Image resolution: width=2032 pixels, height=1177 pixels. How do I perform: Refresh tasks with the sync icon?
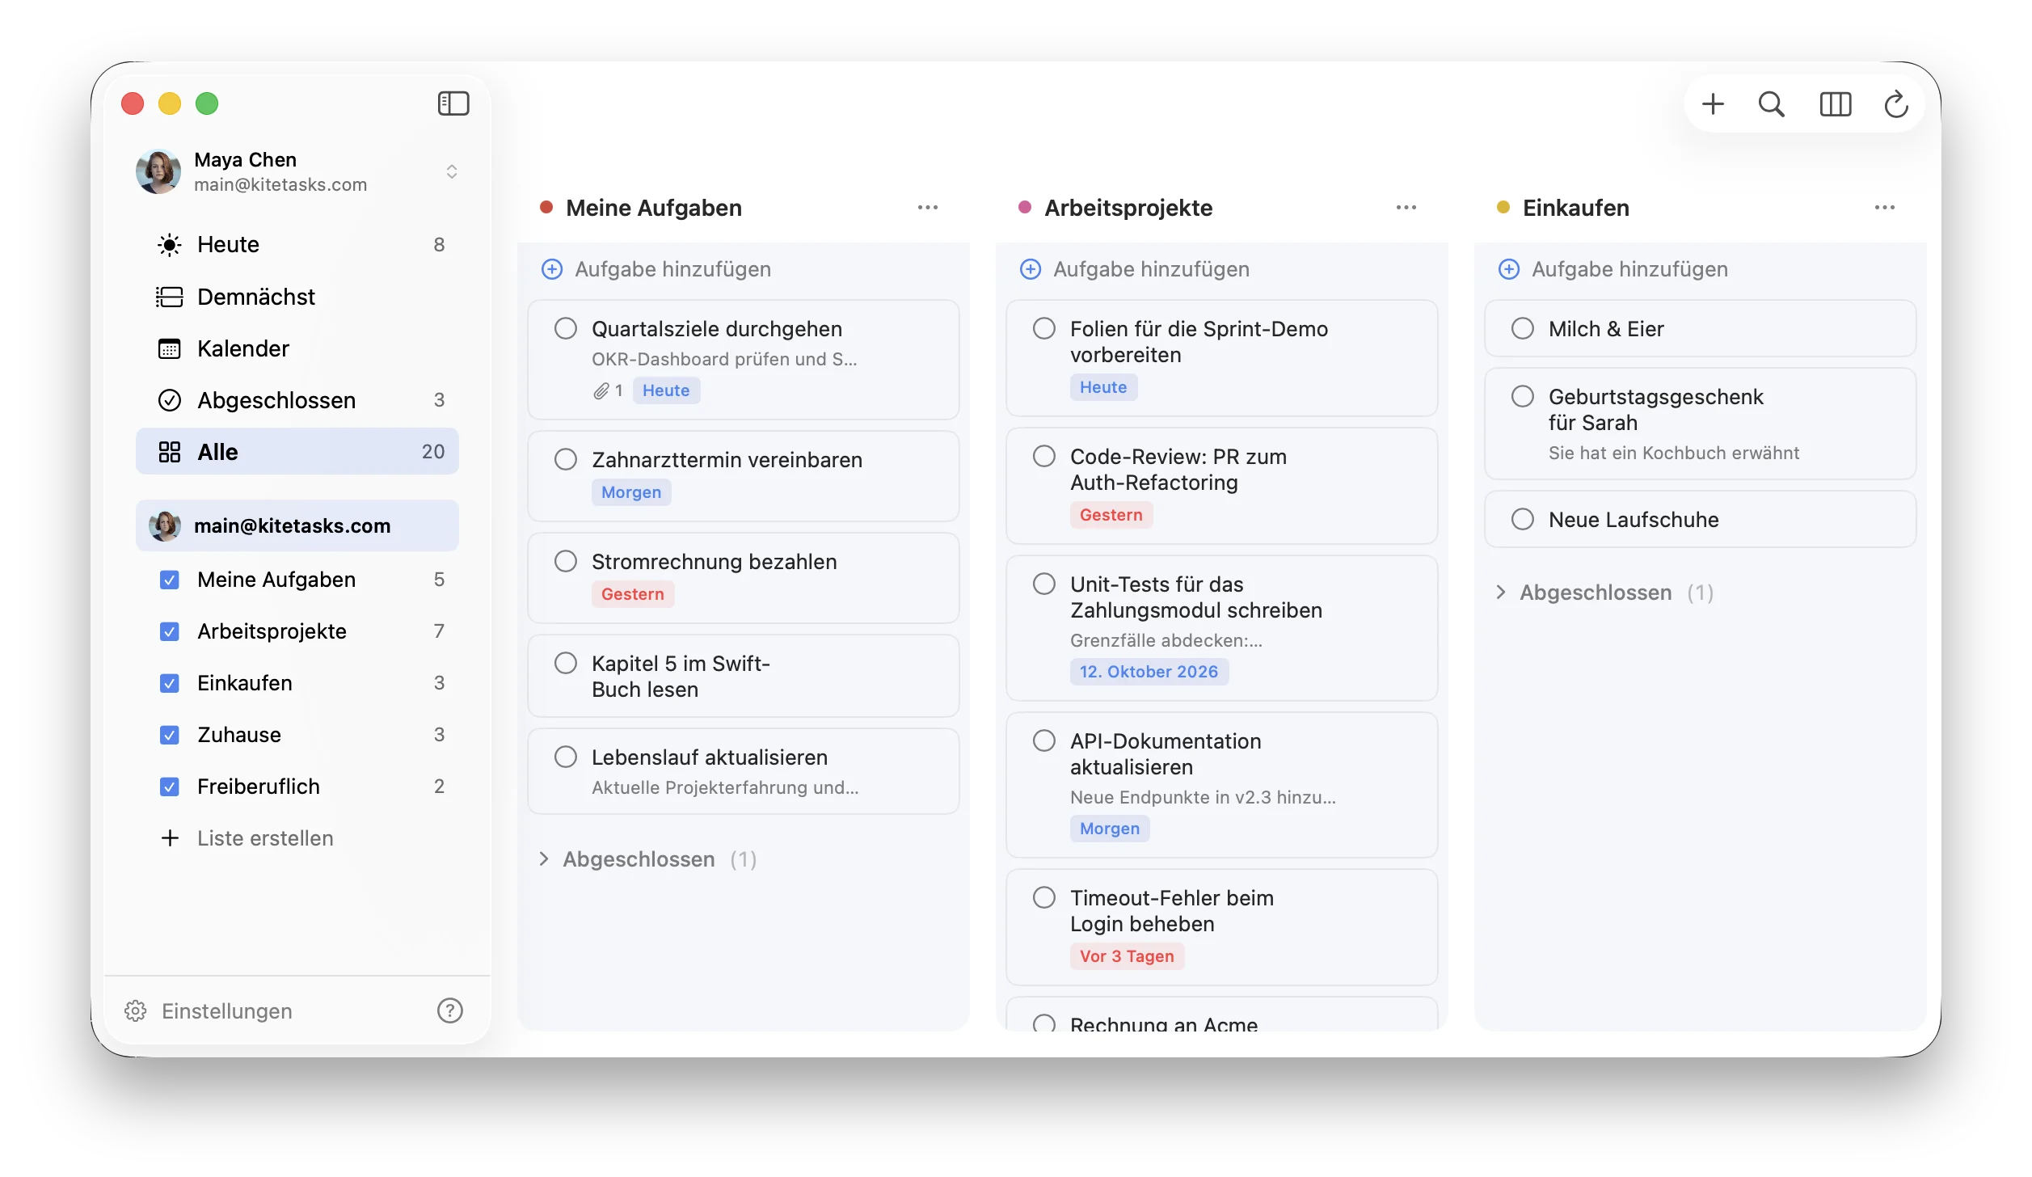(1896, 103)
